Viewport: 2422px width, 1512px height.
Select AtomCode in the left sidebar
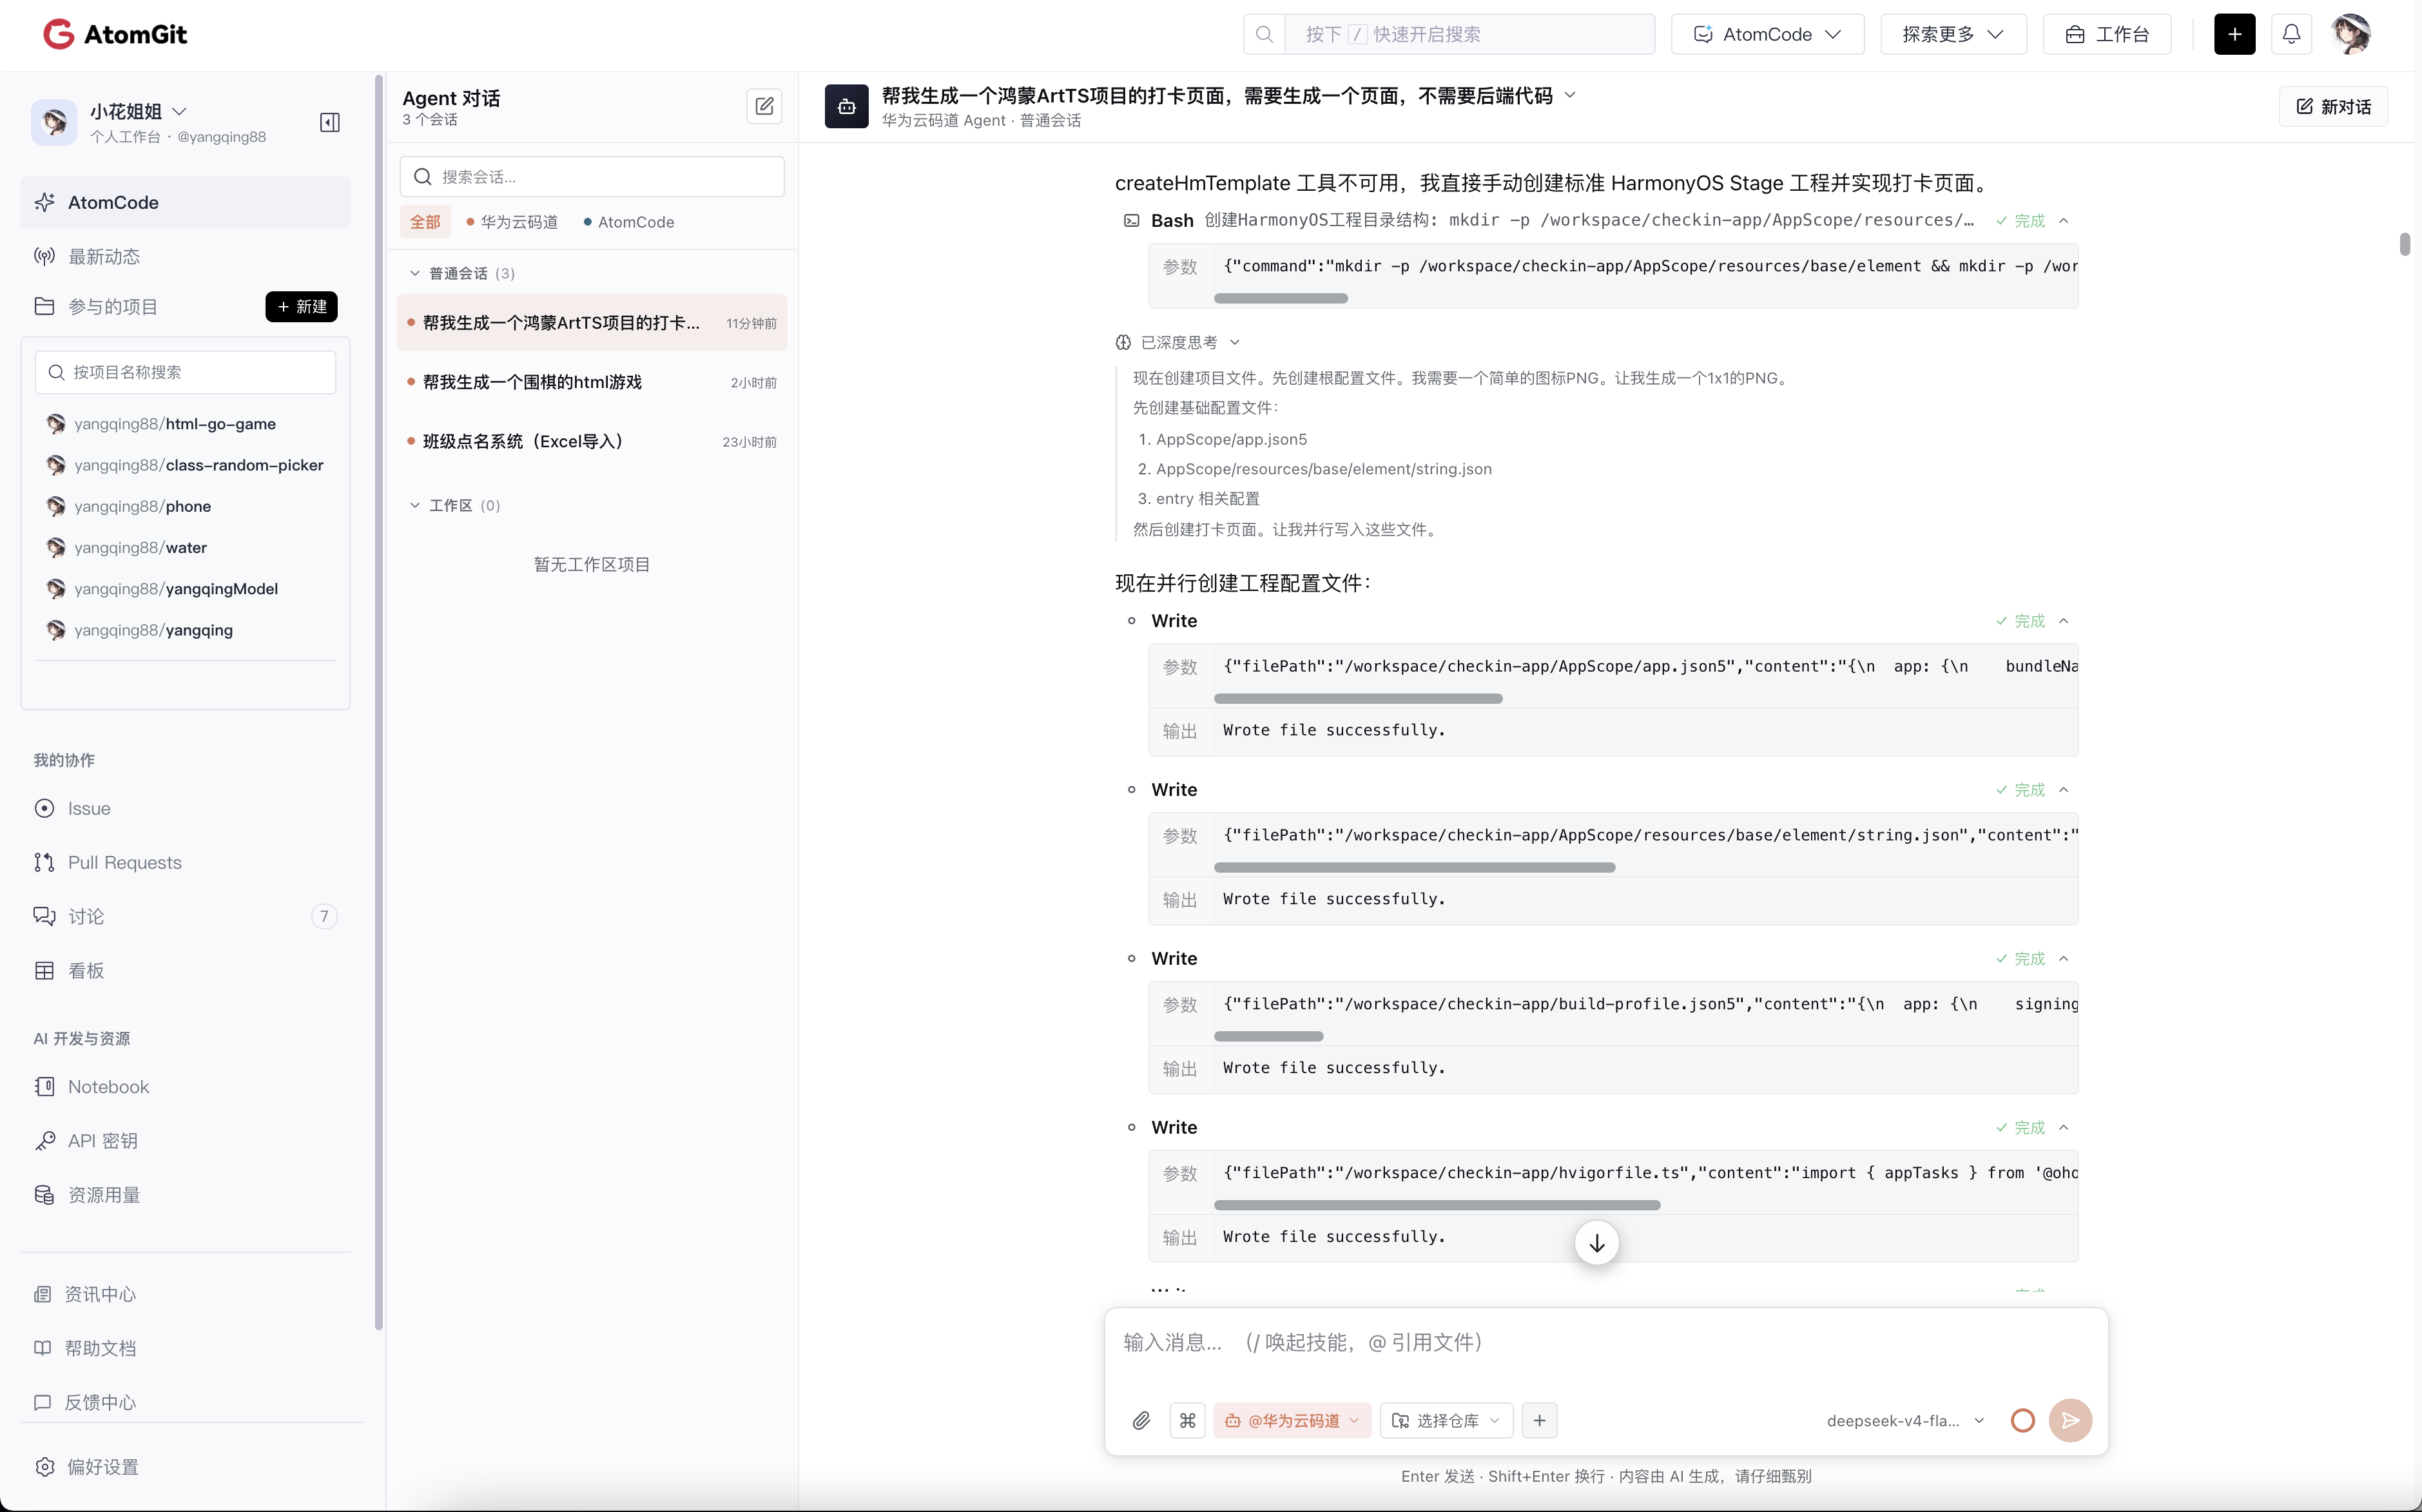click(x=186, y=202)
